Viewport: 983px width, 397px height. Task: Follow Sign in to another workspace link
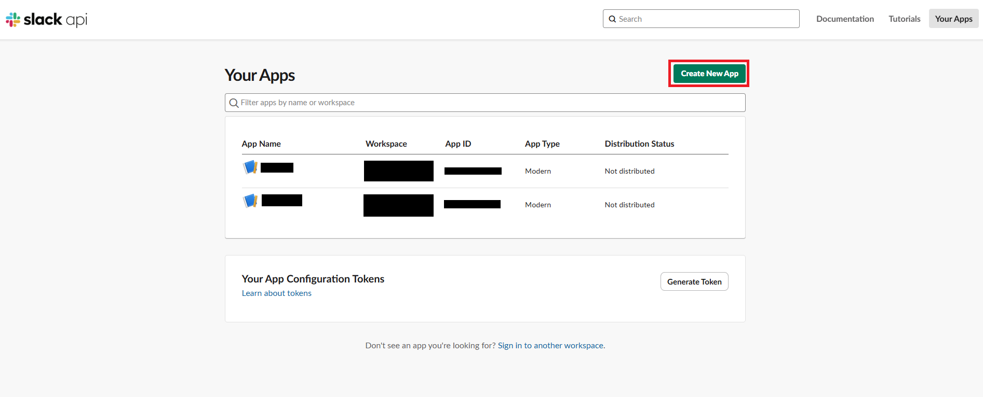[551, 346]
